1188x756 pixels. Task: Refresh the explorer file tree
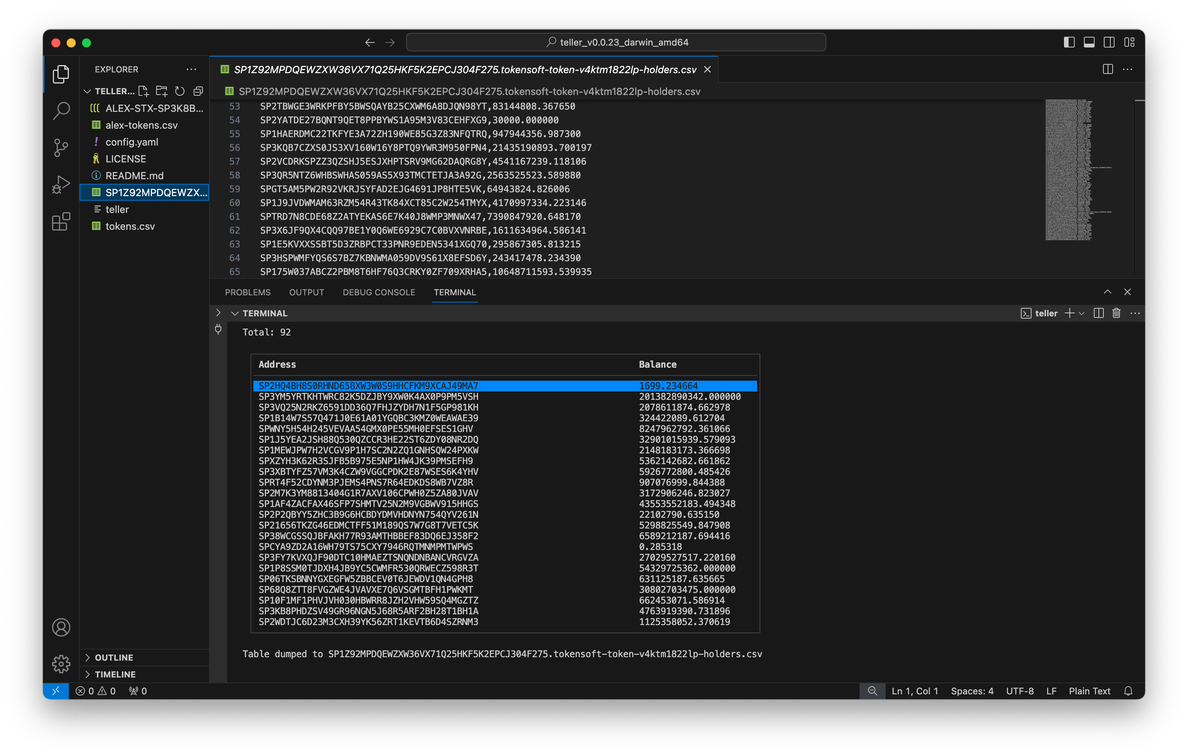click(x=180, y=92)
